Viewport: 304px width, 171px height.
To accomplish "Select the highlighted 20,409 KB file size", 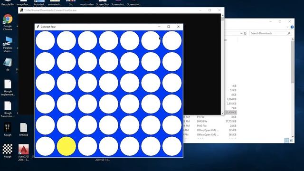I will coord(231,113).
